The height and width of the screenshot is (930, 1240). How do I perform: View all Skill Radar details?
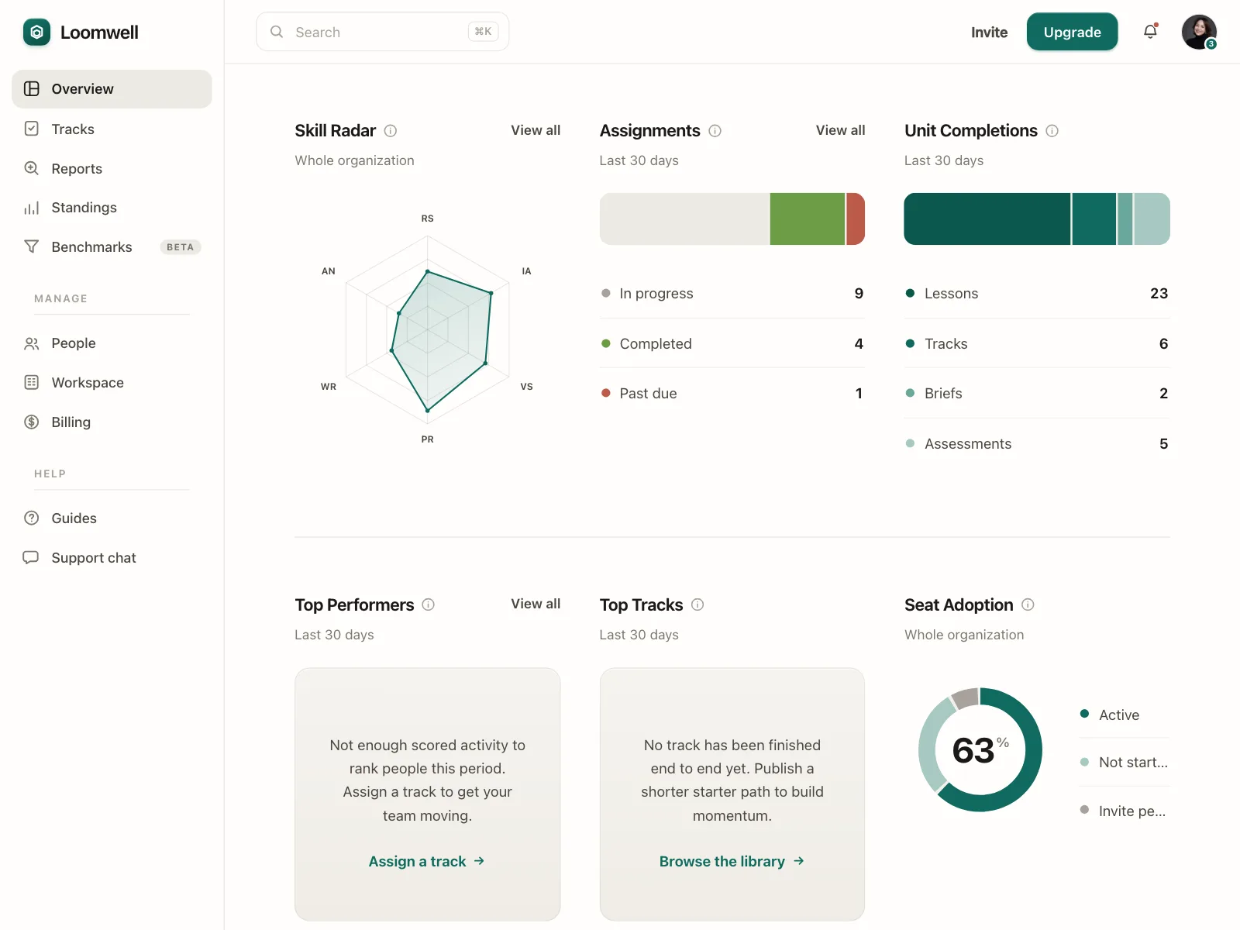point(536,130)
